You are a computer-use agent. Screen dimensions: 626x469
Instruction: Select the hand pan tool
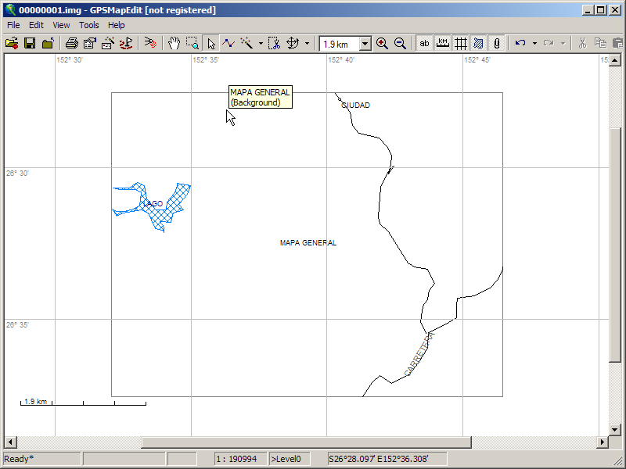[x=174, y=43]
